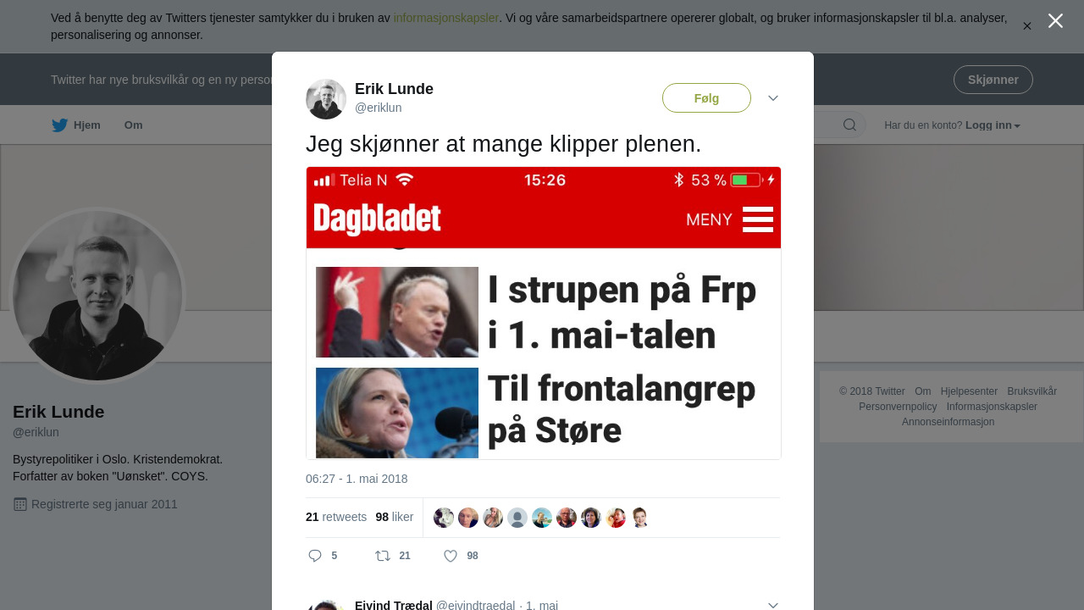Open the Logg inn dropdown

(993, 125)
